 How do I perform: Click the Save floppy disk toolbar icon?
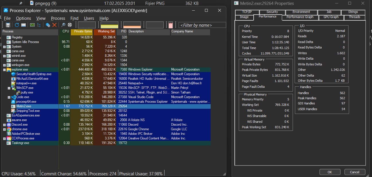pyautogui.click(x=8, y=25)
